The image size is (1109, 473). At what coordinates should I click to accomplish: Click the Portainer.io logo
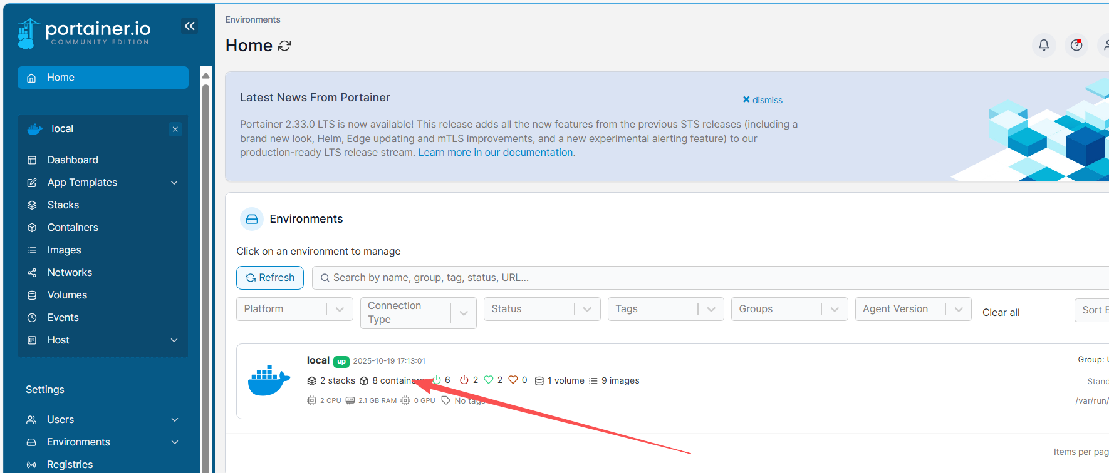(84, 33)
